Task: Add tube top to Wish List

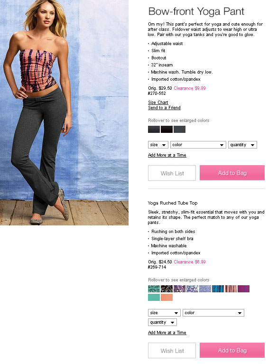Action: click(172, 350)
